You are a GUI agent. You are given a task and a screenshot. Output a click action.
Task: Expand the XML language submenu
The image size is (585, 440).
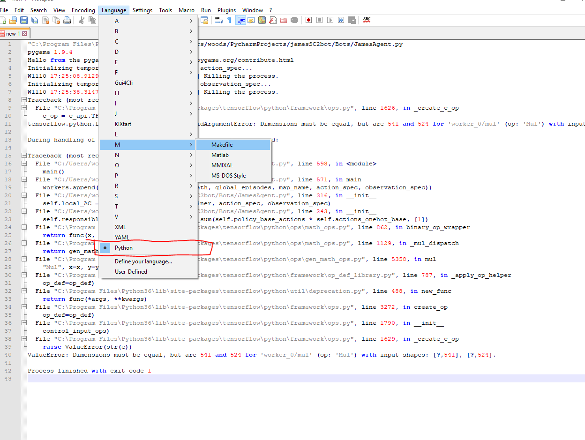click(120, 227)
